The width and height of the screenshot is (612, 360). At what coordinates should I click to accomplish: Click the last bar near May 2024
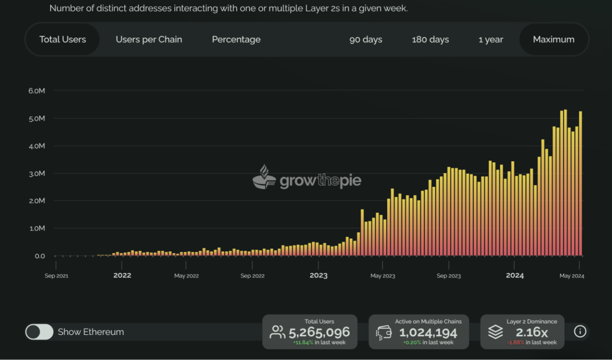580,184
